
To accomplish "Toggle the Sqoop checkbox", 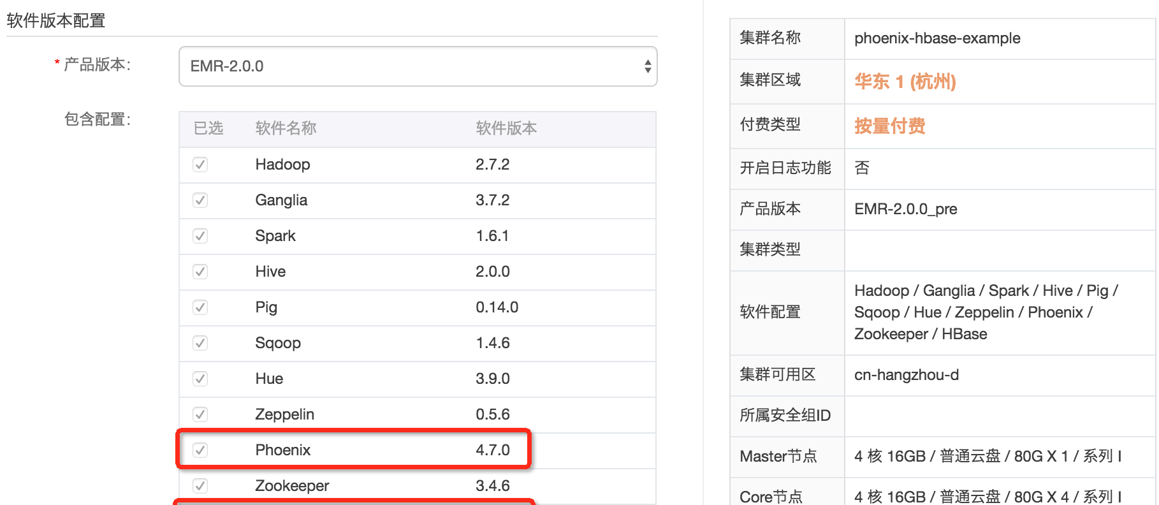I will [200, 343].
